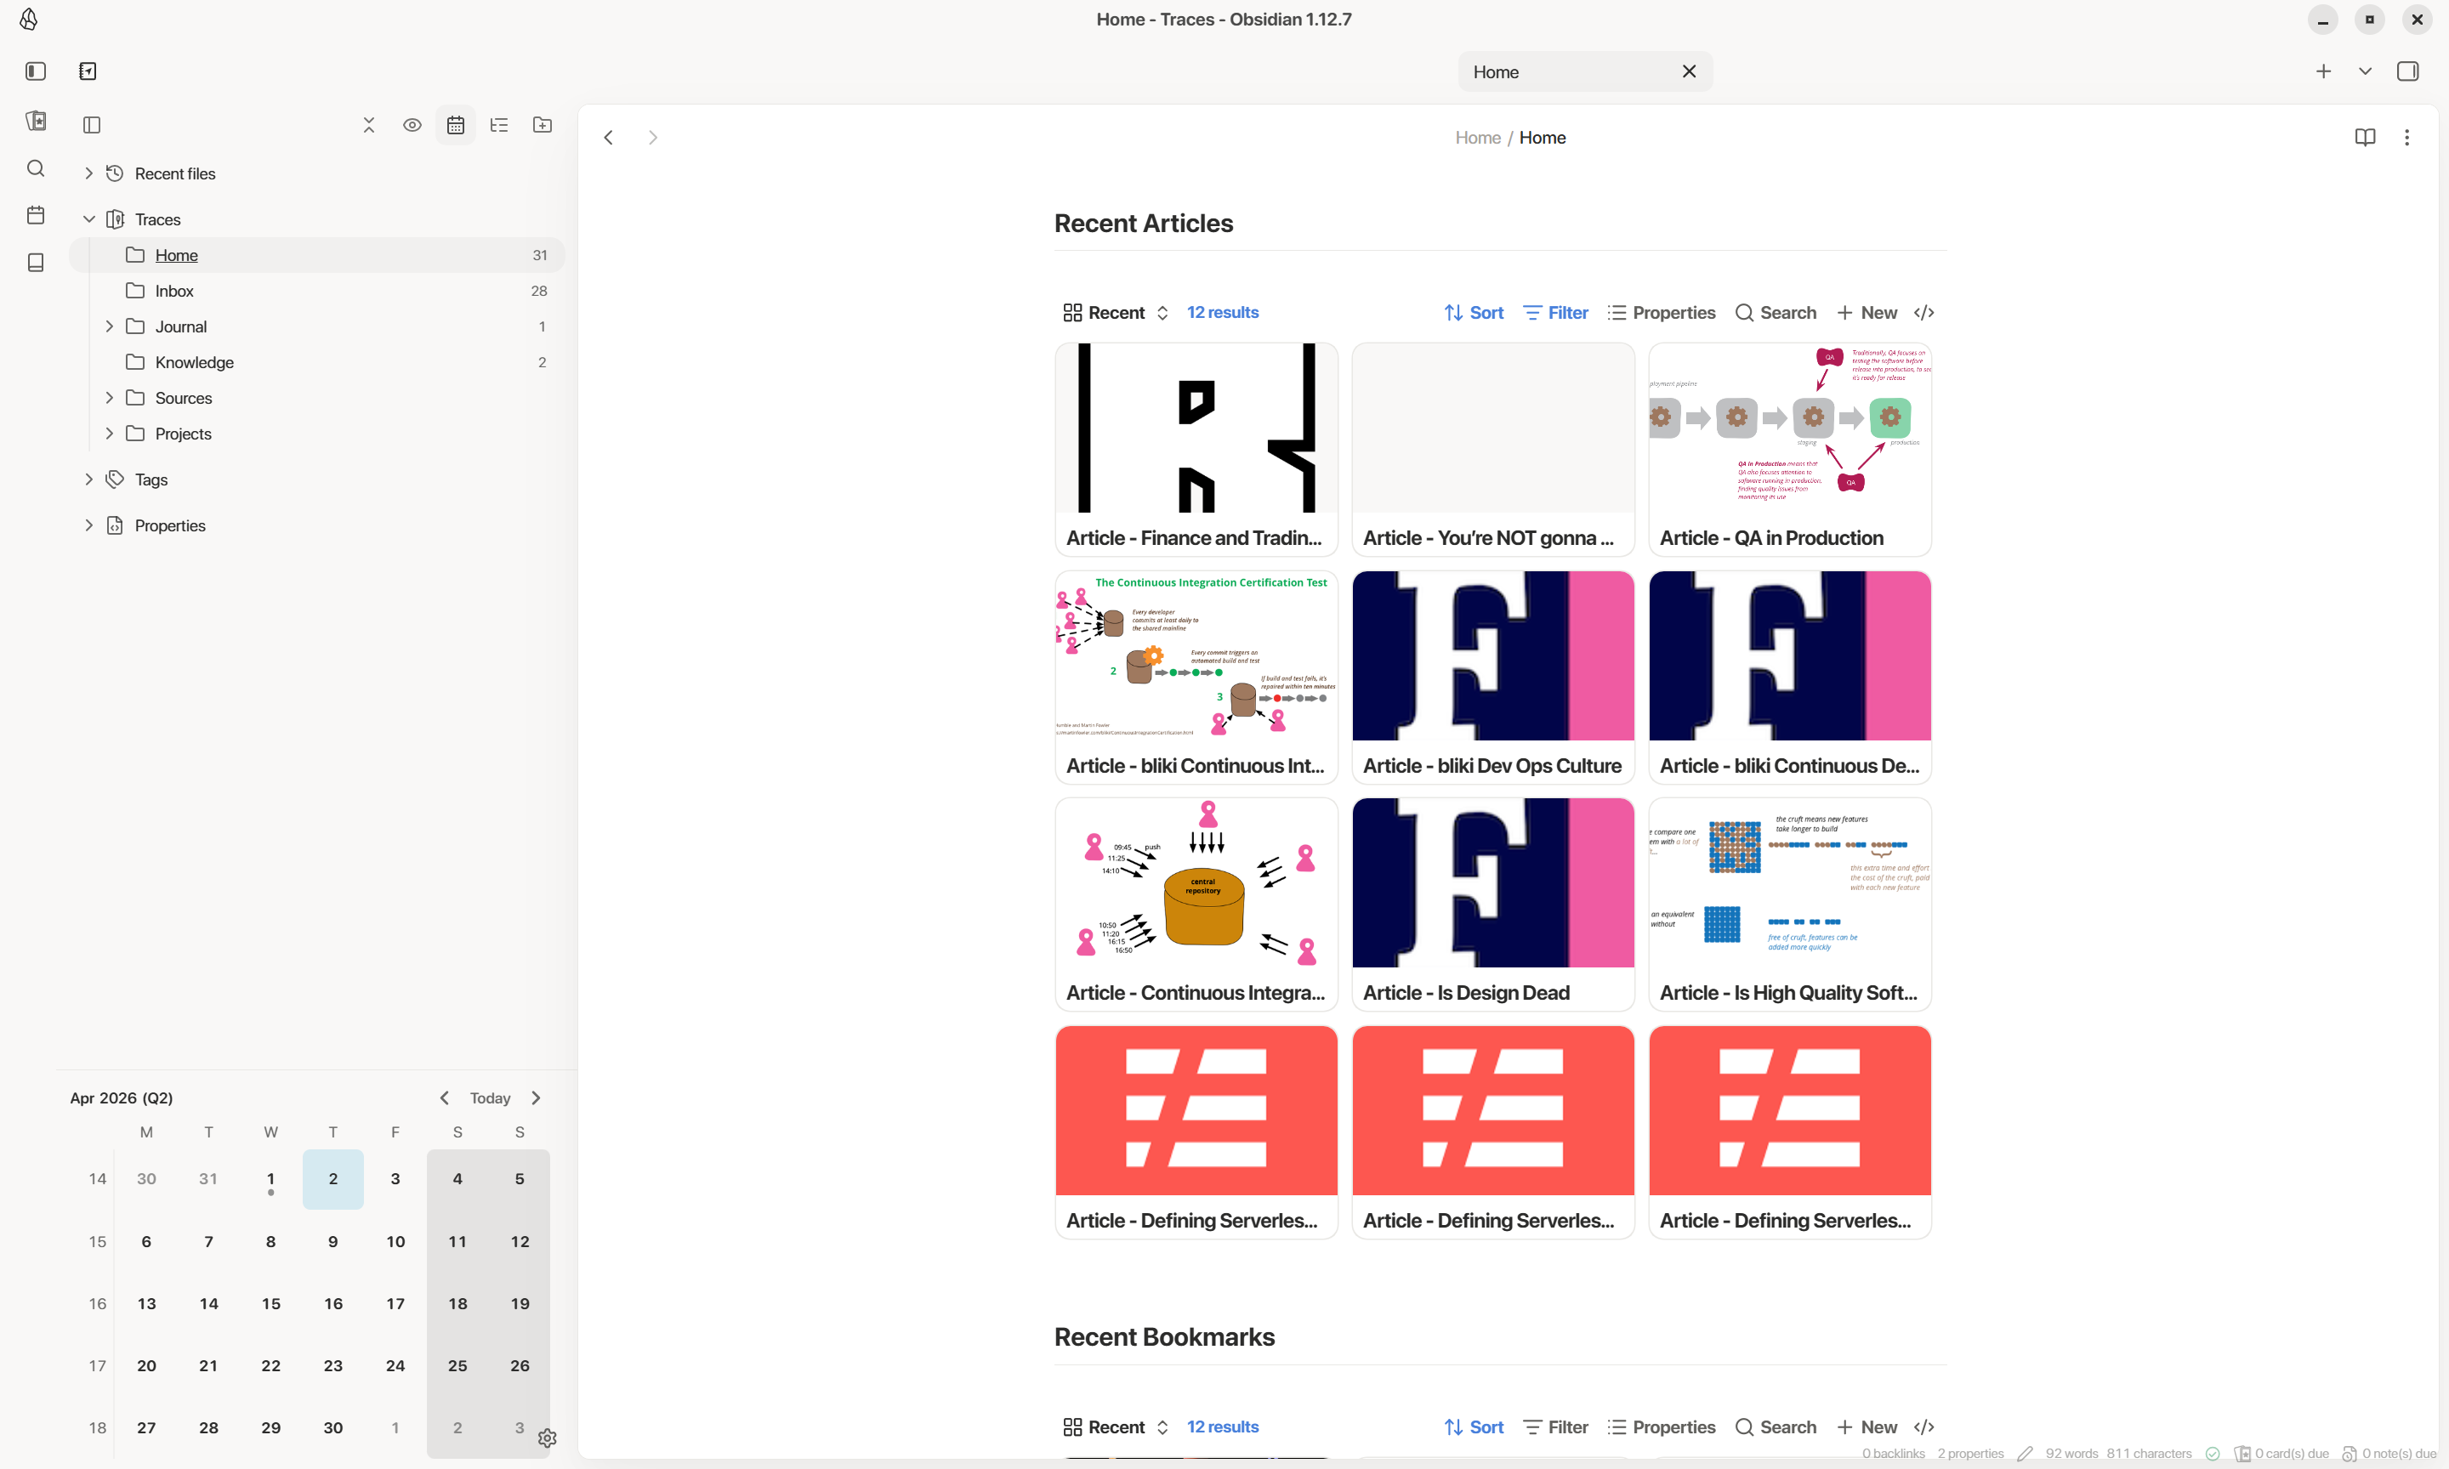Screen dimensions: 2449x1469
Task: Open the more options menu
Action: [2407, 137]
